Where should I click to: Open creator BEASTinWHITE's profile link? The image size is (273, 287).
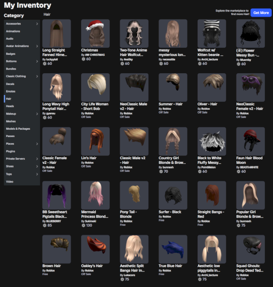coord(249,167)
